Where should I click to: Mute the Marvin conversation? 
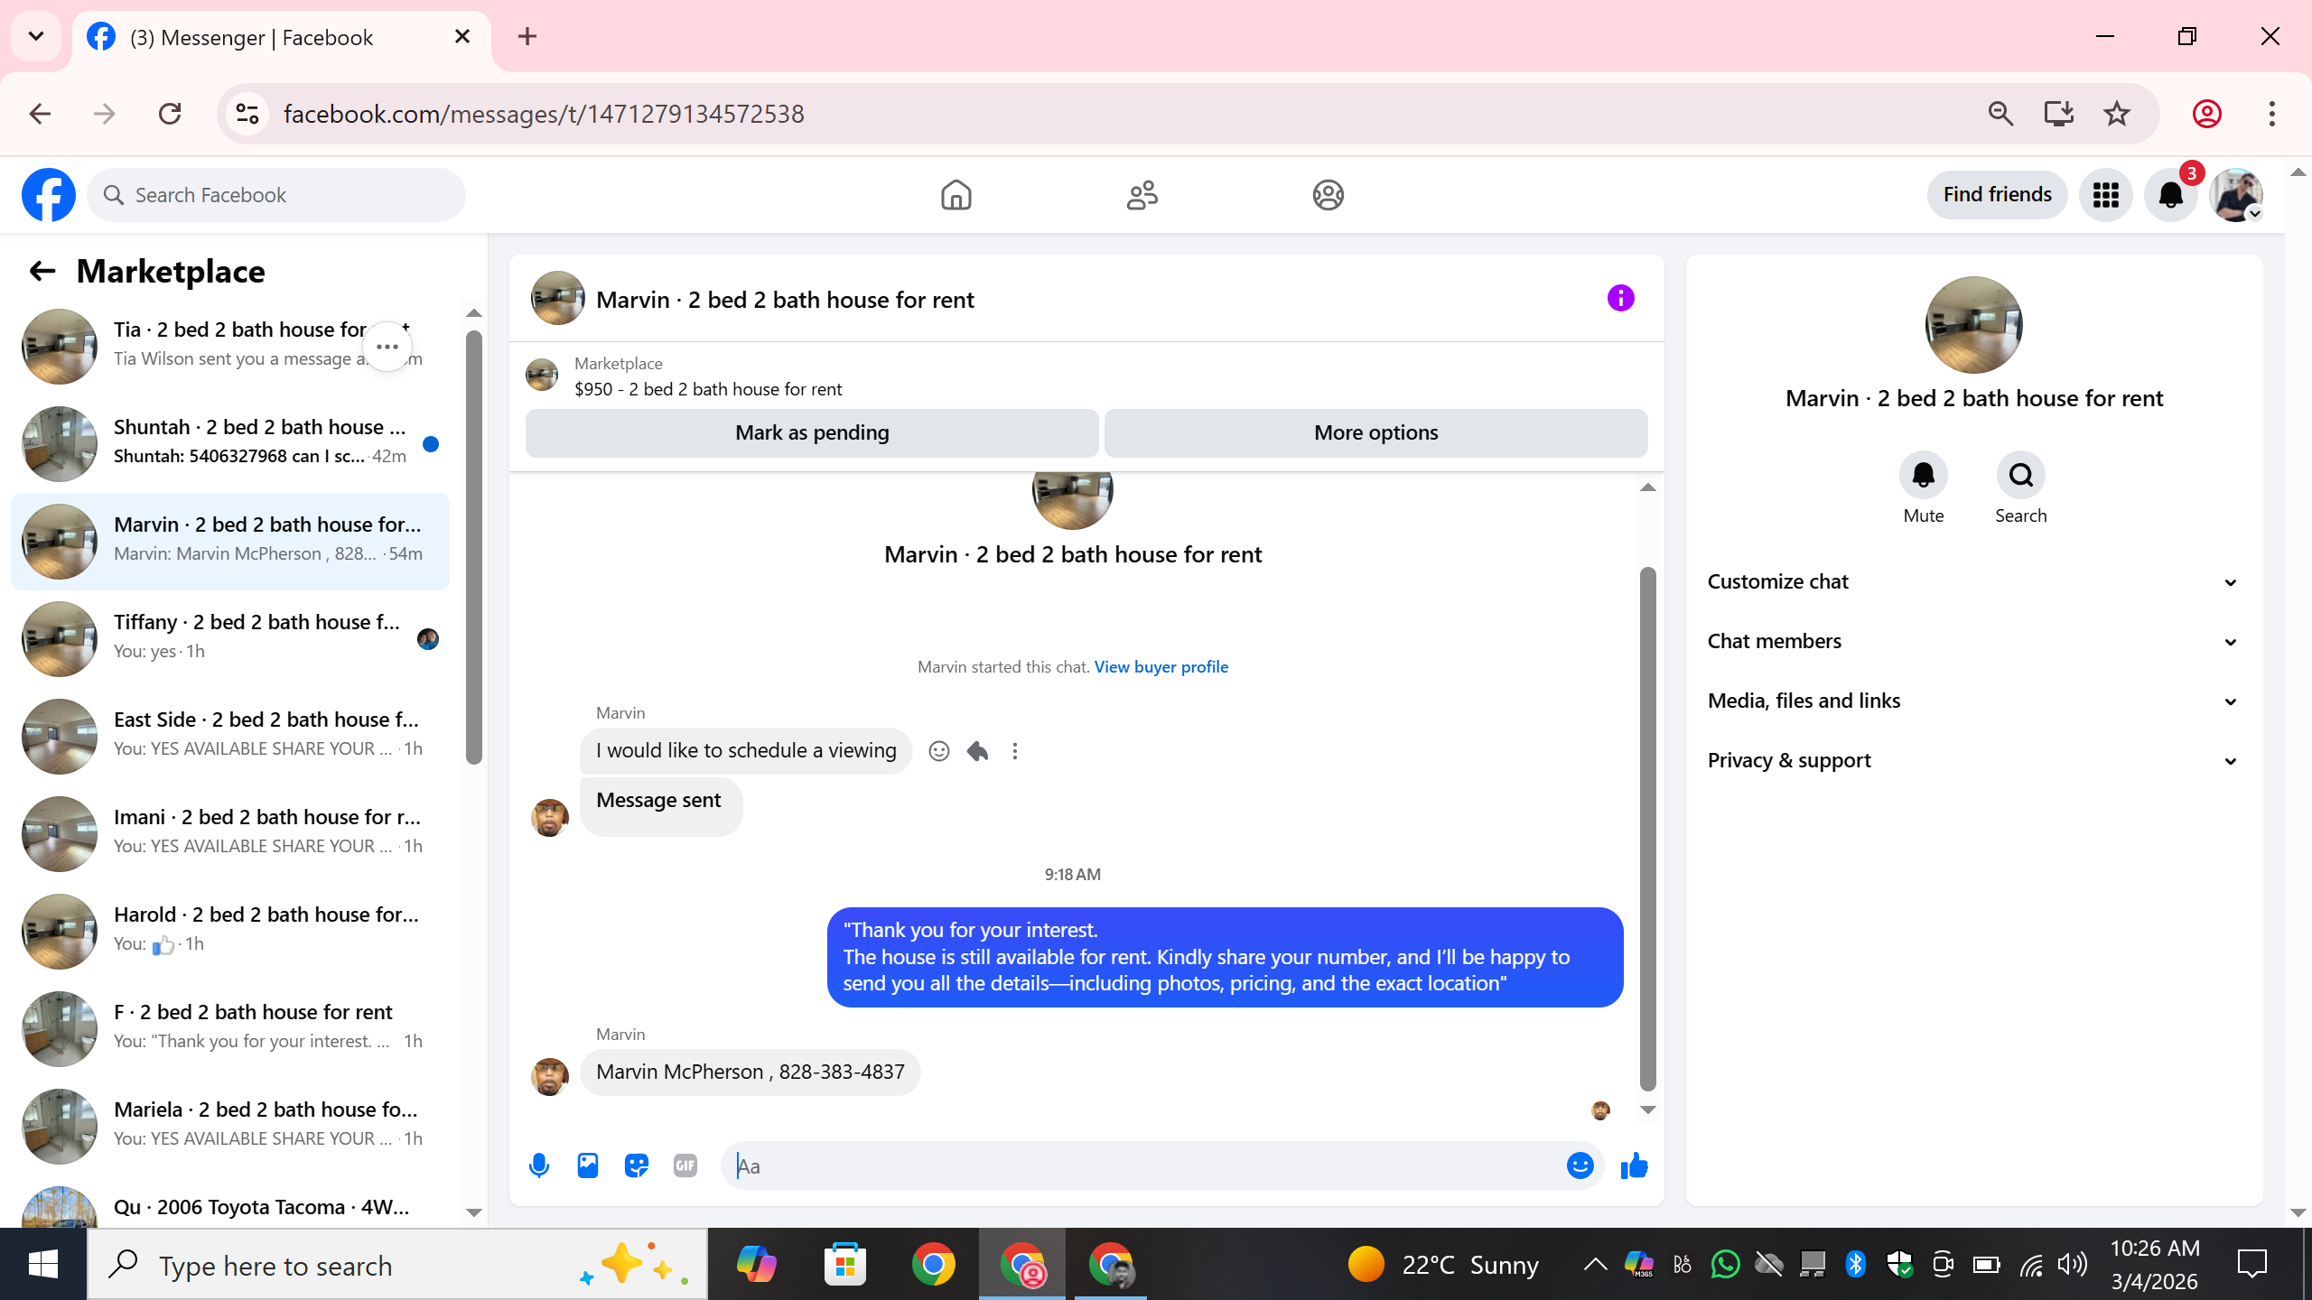(x=1923, y=476)
